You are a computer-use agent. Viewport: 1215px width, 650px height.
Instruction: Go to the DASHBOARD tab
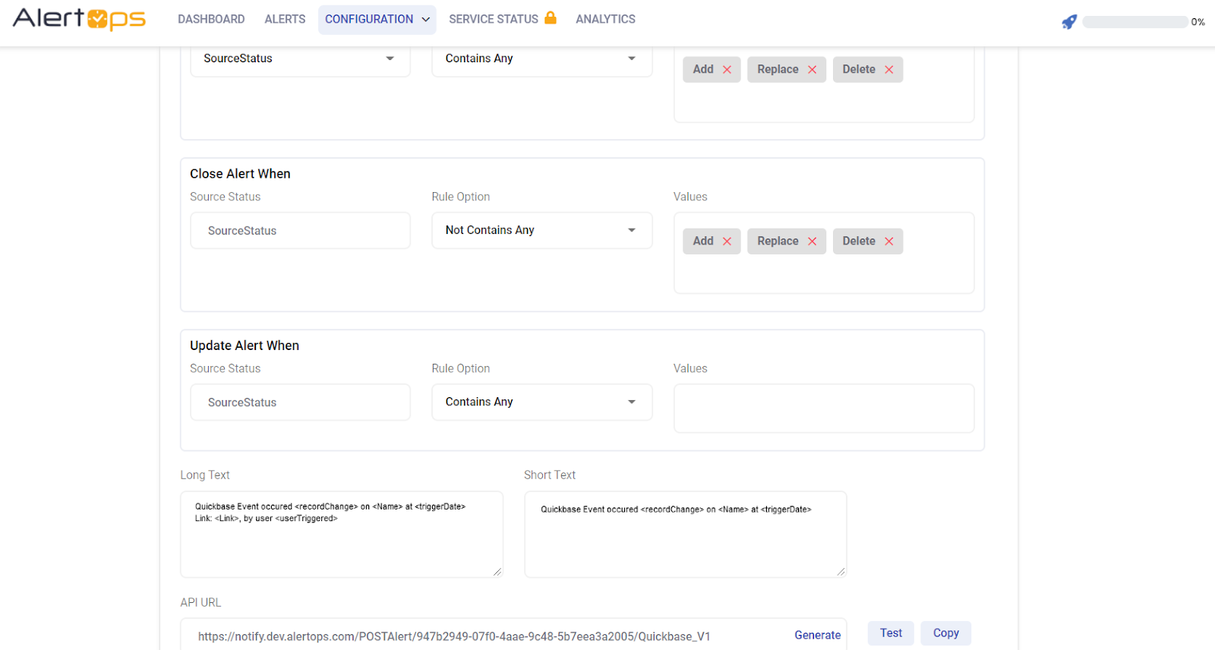(x=211, y=20)
